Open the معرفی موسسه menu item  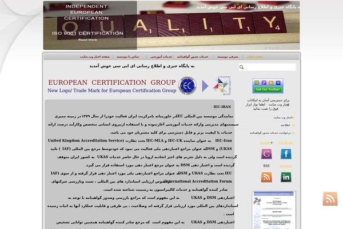coord(228,57)
